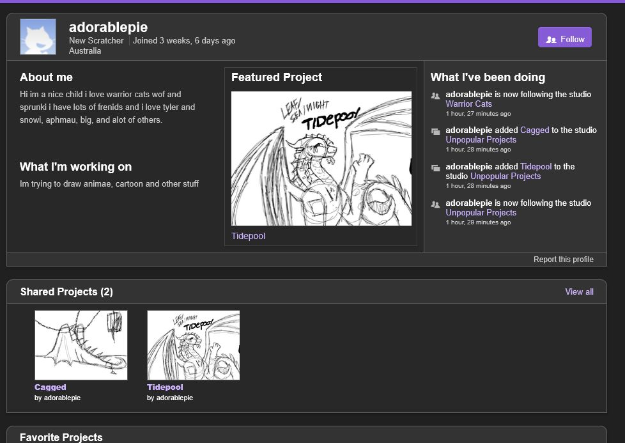Open the Cagged project thumbnail
Image resolution: width=625 pixels, height=443 pixels.
click(81, 345)
